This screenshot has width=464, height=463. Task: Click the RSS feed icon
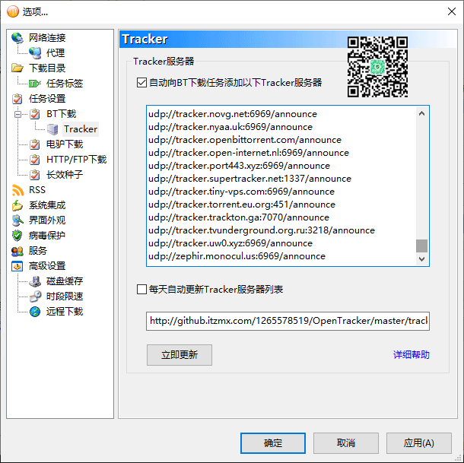point(17,190)
